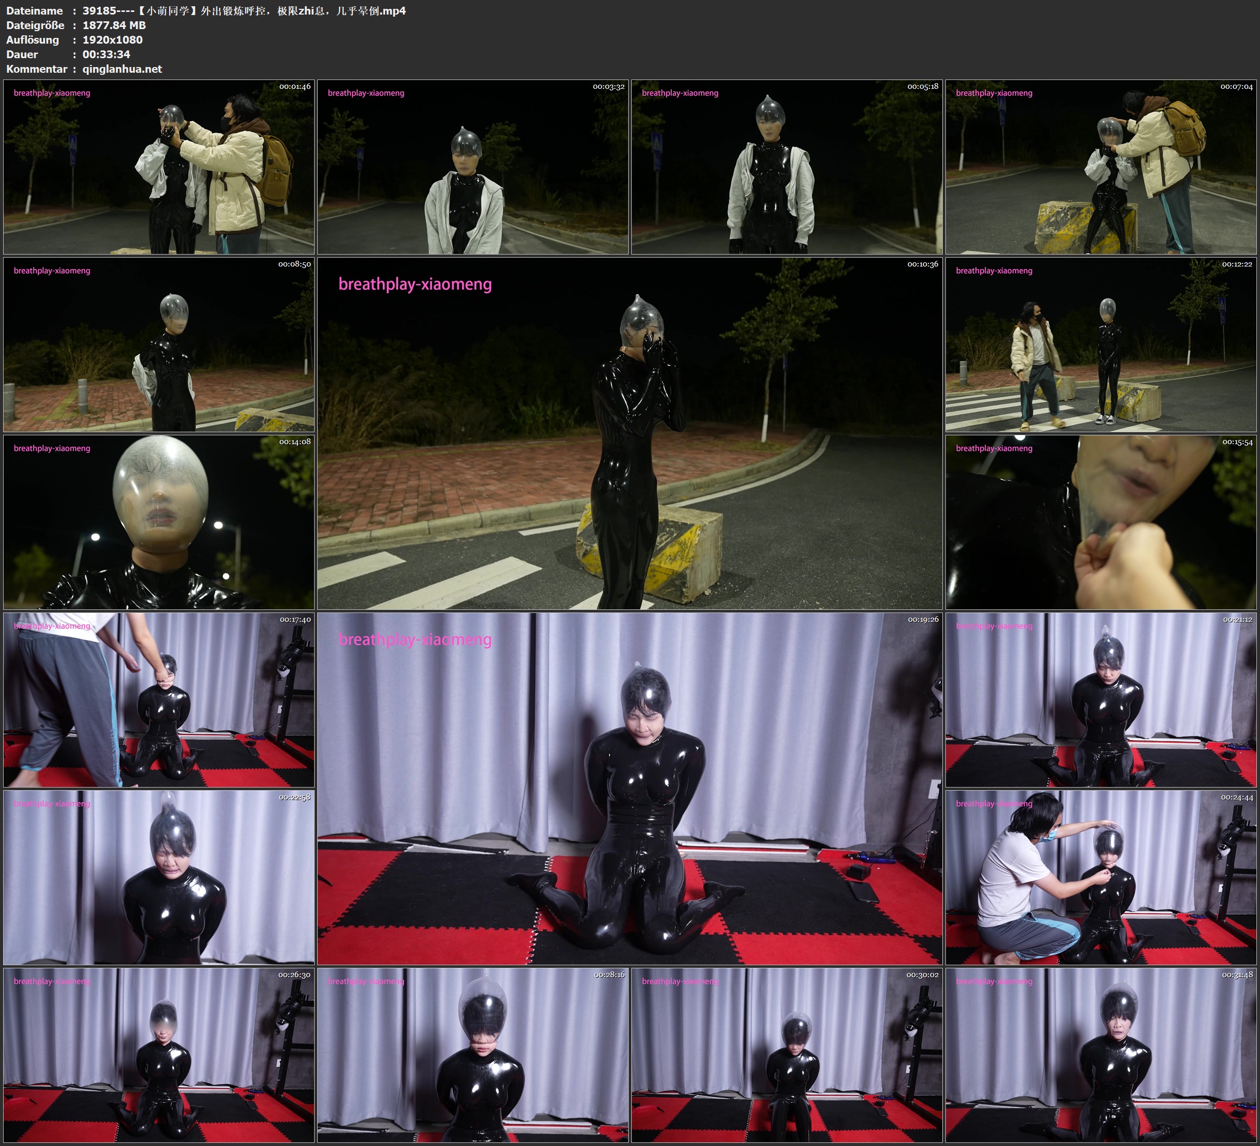Select the close-up frame at 00:14:08
This screenshot has width=1260, height=1146.
[x=159, y=522]
